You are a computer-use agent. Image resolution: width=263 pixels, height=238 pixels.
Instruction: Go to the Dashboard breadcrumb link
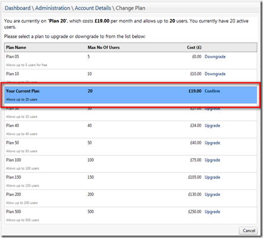pos(18,8)
